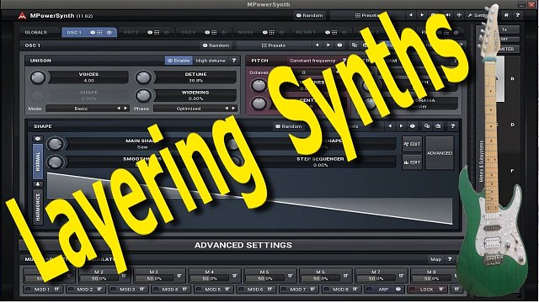Step Mode selector to next option
Image resolution: width=539 pixels, height=303 pixels.
point(125,109)
